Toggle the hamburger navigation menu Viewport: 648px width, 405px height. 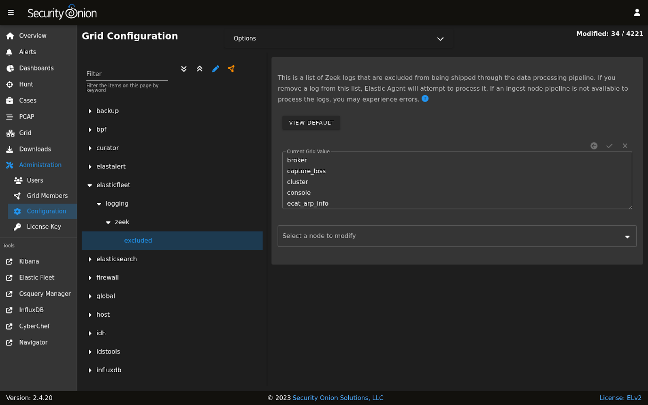[11, 13]
